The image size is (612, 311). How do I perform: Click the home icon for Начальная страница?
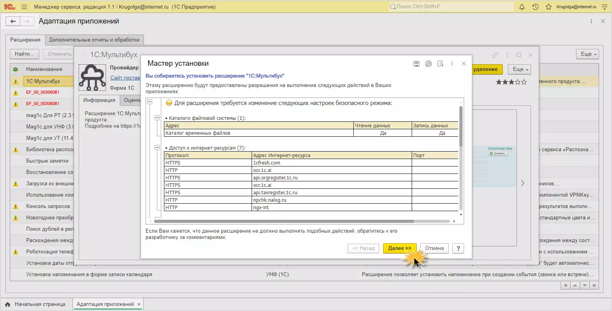click(7, 304)
